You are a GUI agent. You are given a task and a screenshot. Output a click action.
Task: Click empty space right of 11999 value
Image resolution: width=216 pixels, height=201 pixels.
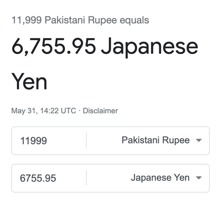pyautogui.click(x=66, y=140)
